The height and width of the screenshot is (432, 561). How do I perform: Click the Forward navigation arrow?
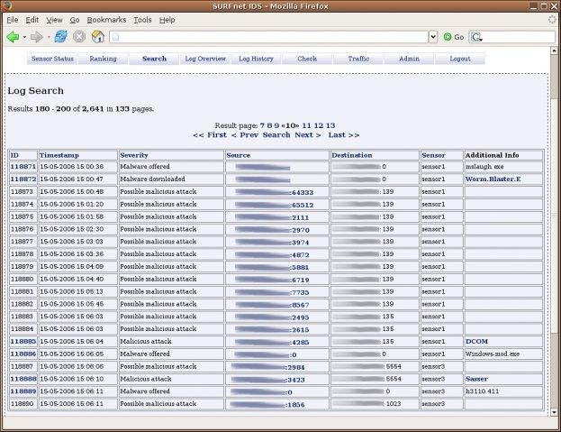pyautogui.click(x=37, y=37)
